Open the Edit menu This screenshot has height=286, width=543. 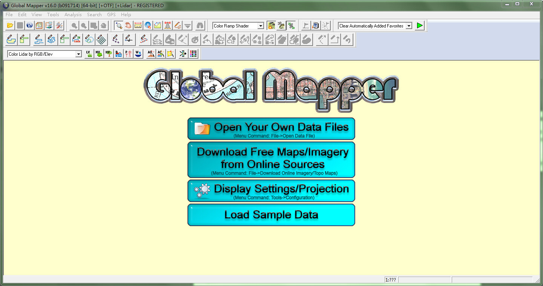[x=22, y=15]
